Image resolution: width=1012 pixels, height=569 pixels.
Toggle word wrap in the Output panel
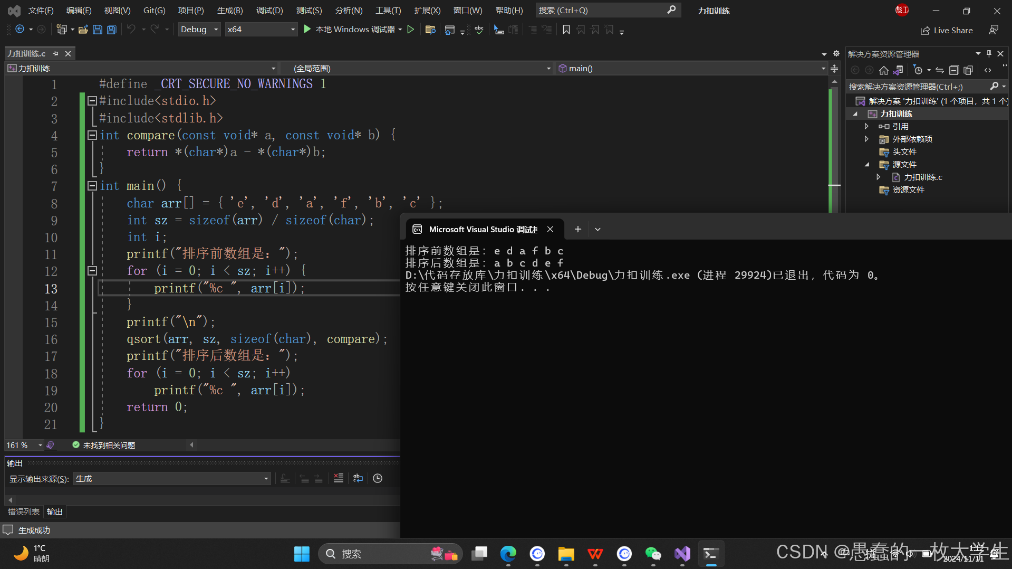click(358, 478)
